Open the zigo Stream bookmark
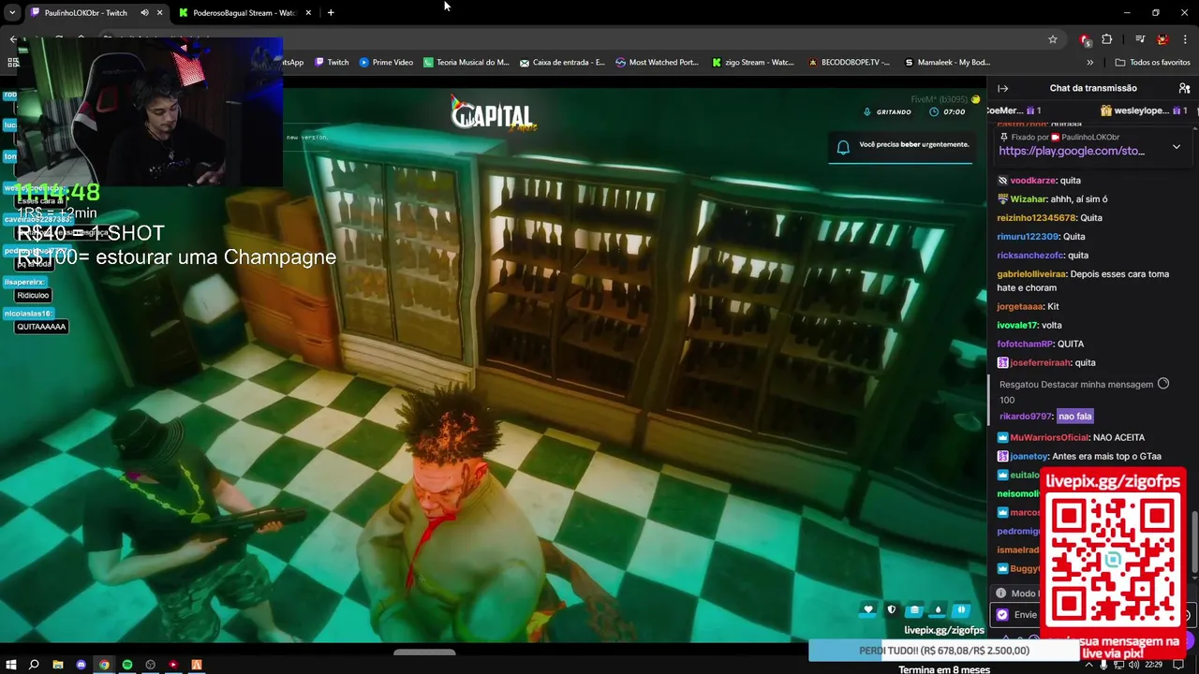Screen dimensions: 1199x674 752,62
